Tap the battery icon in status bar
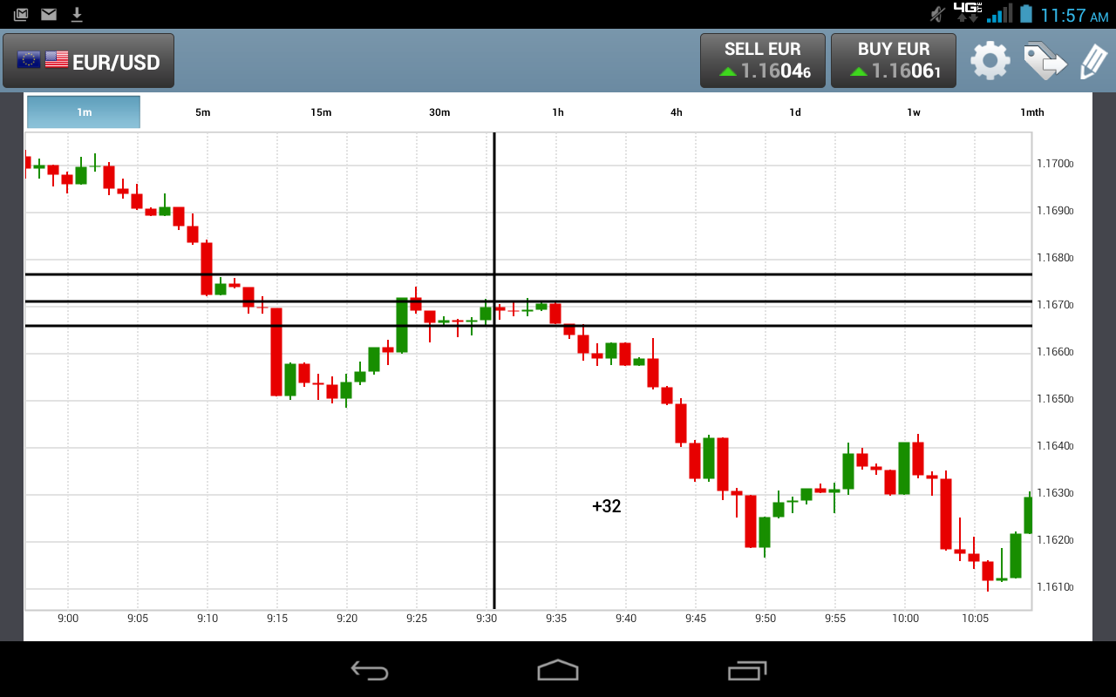Screen dimensions: 1116x697 click(1026, 14)
